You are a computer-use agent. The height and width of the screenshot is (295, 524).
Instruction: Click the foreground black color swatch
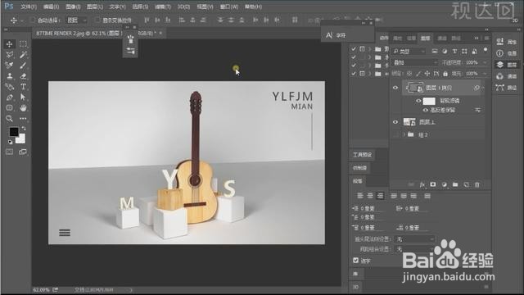[13, 131]
